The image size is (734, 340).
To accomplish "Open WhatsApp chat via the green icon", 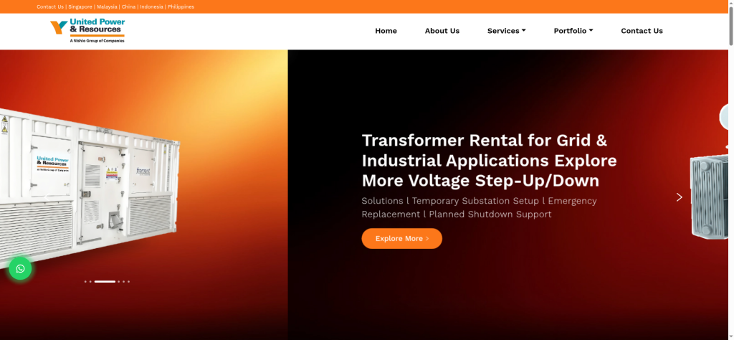I will (x=20, y=268).
